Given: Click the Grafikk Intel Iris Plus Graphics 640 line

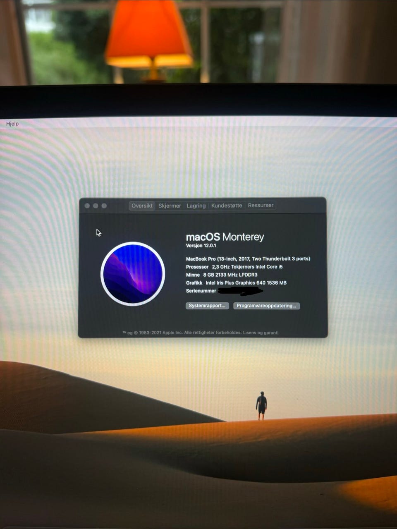Looking at the screenshot, I should [x=236, y=283].
